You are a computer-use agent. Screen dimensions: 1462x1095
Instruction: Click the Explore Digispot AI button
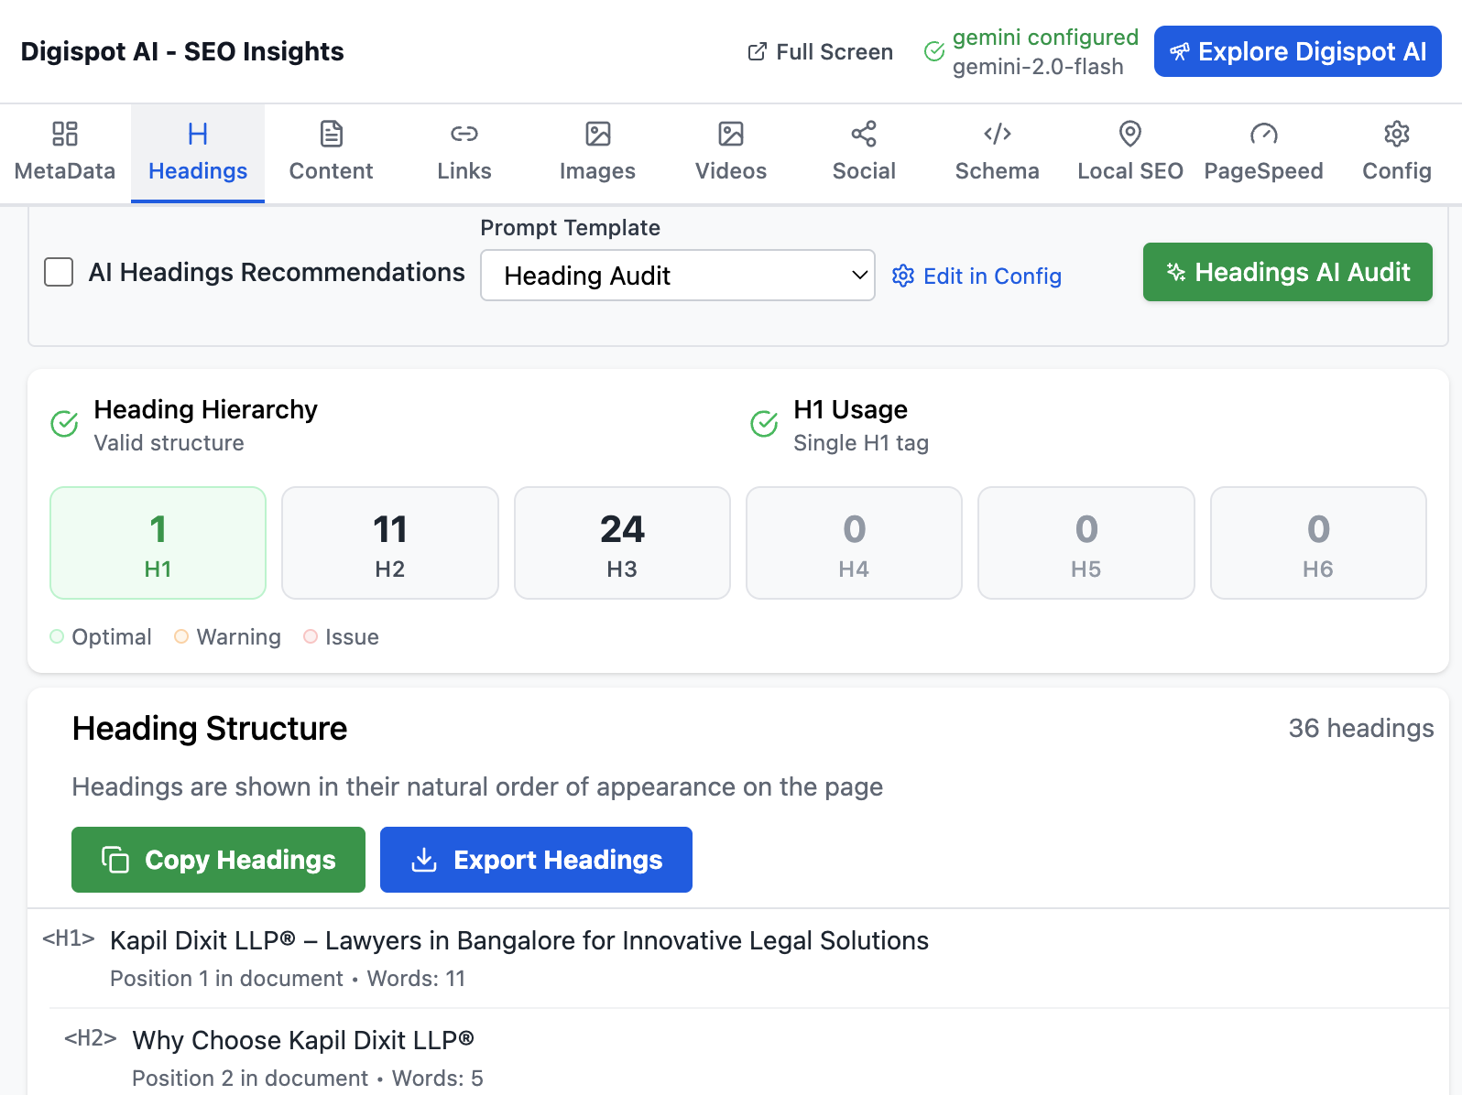pyautogui.click(x=1298, y=51)
